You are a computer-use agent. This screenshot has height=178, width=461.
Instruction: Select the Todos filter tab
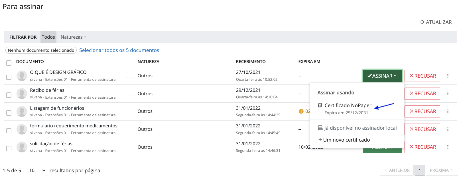(48, 37)
